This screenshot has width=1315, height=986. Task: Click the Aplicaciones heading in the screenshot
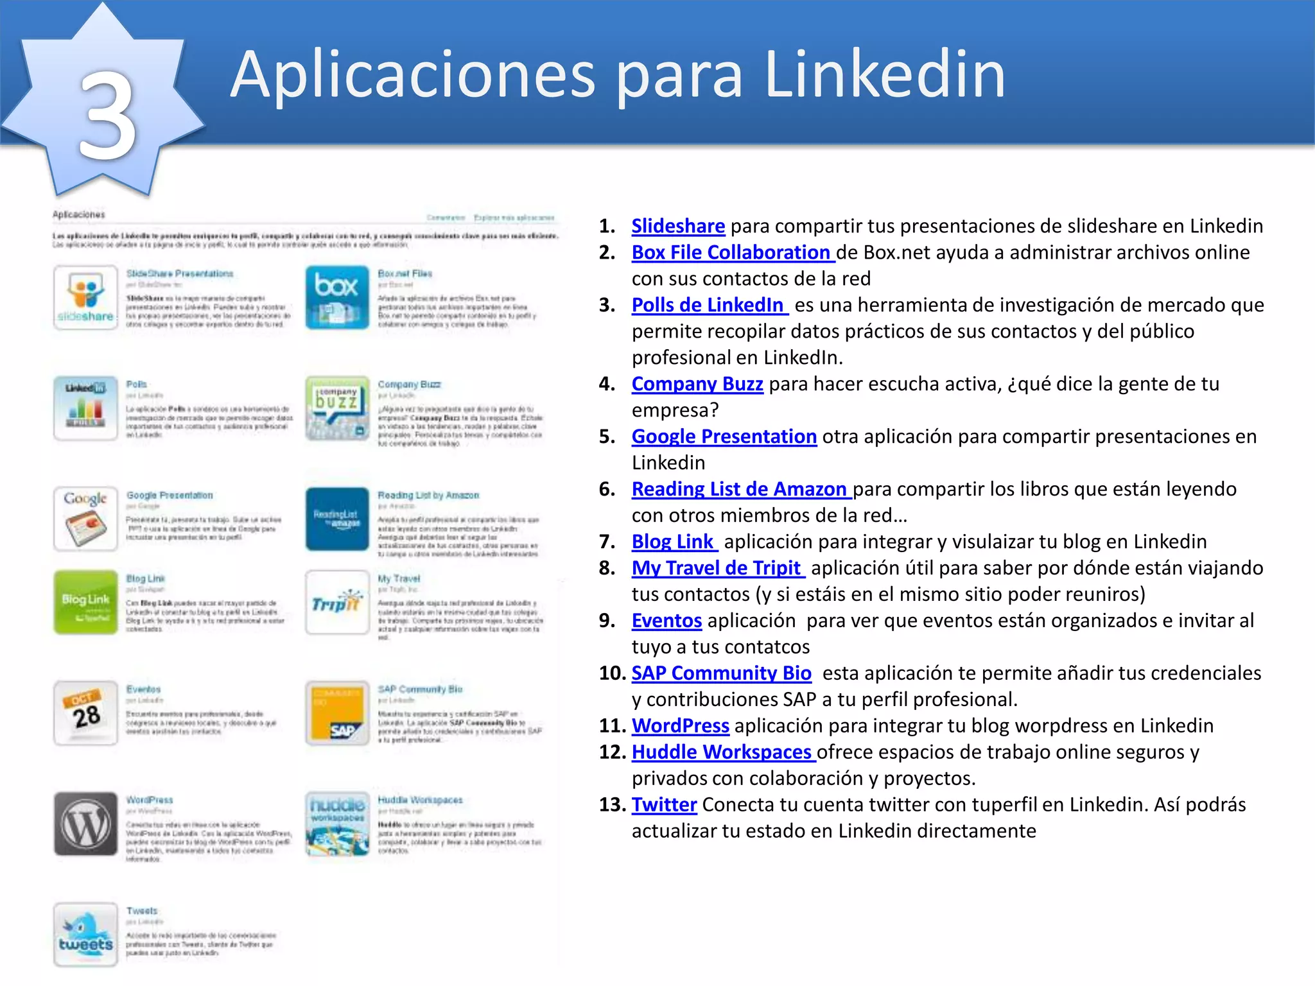click(x=78, y=214)
